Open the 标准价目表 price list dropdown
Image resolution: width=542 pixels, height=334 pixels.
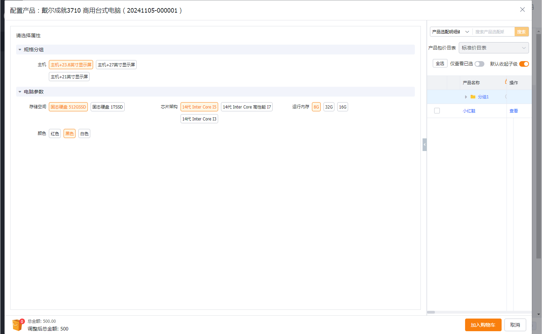494,48
